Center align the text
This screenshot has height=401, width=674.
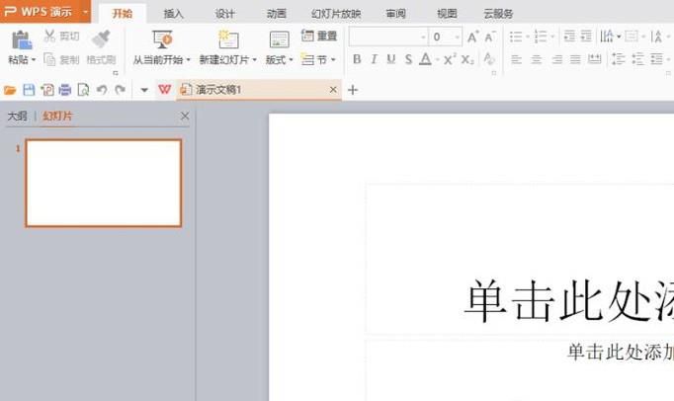coord(536,59)
